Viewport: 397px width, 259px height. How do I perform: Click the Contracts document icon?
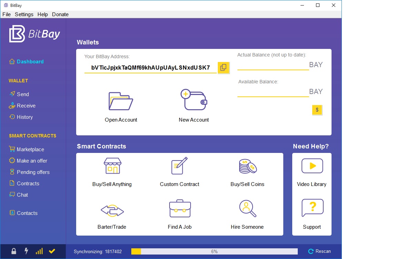[x=12, y=183]
